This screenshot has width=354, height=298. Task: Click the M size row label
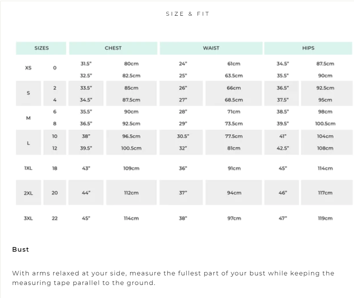(28, 118)
